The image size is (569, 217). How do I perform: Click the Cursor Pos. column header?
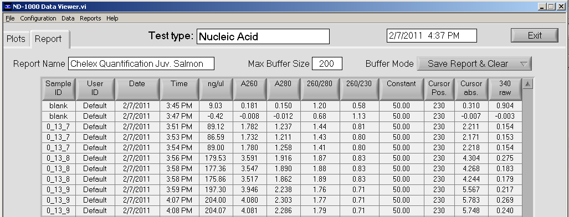(x=439, y=88)
